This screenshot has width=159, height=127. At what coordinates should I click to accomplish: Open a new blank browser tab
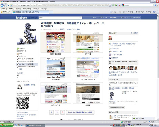click(x=51, y=12)
